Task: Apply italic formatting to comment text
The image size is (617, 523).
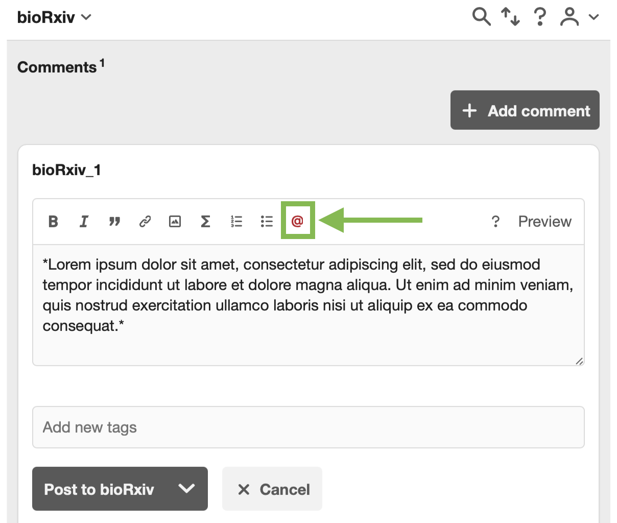Action: (84, 222)
